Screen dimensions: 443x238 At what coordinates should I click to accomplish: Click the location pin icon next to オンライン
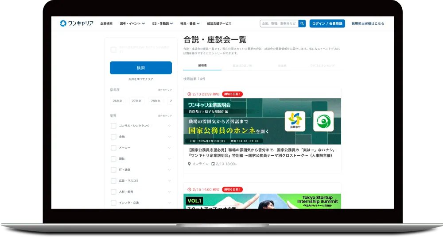coord(189,164)
